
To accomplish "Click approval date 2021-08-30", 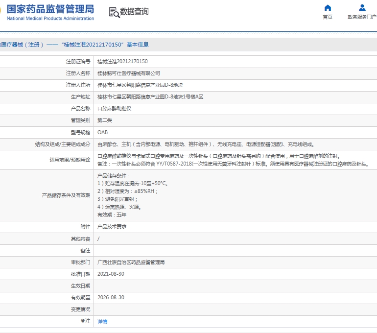I will click(111, 274).
